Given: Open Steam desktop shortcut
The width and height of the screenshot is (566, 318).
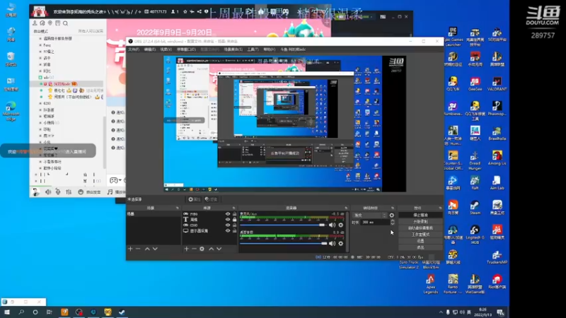Looking at the screenshot, I should (475, 207).
